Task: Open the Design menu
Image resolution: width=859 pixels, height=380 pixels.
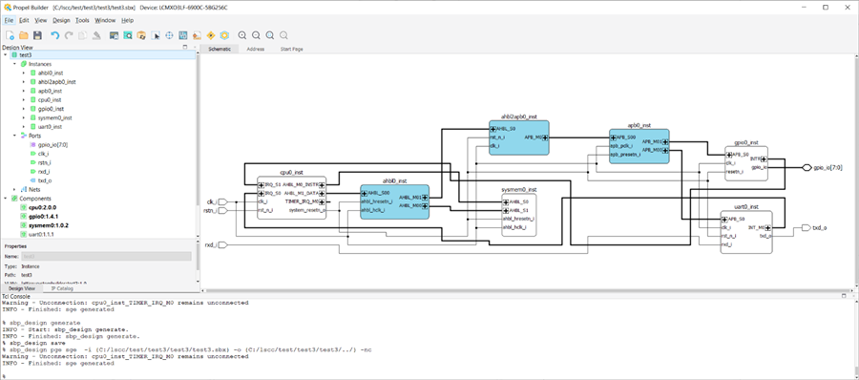Action: coord(61,20)
